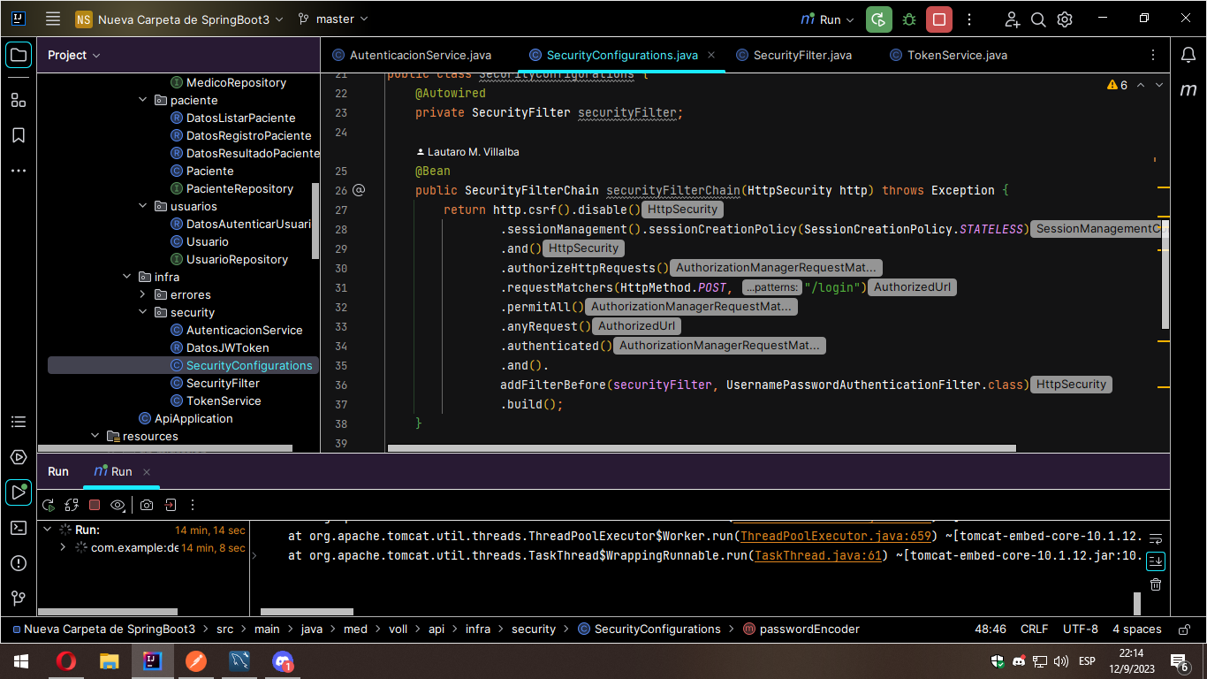The image size is (1207, 679).
Task: Start debugging with the bug icon
Action: click(x=909, y=19)
